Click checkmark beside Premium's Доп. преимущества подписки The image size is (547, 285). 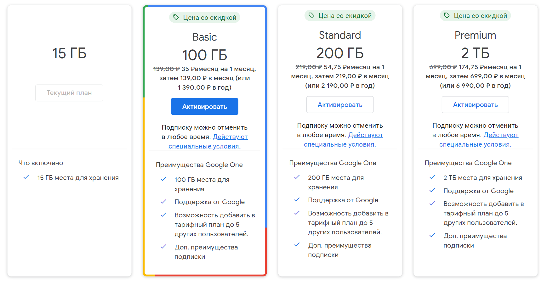[x=432, y=235]
